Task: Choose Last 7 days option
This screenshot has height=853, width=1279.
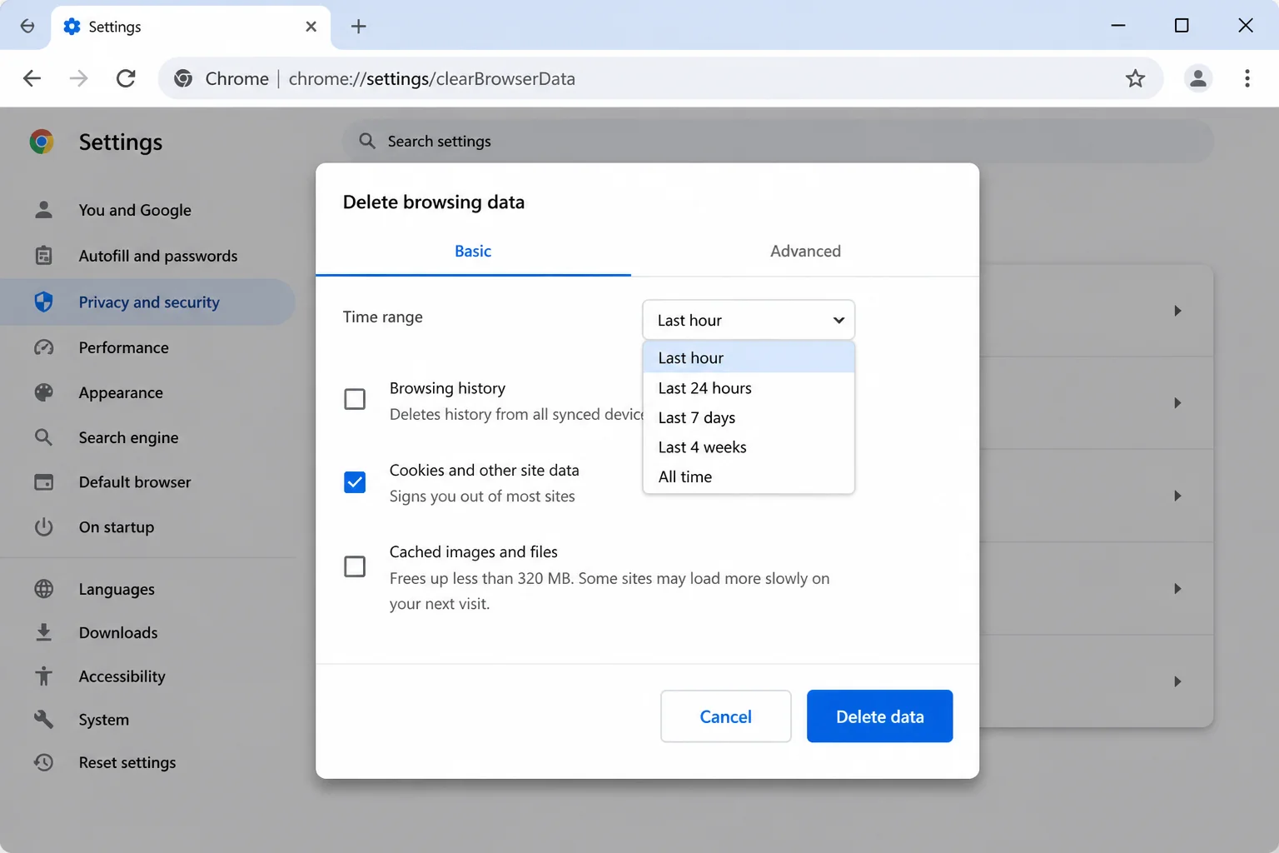Action: pos(749,417)
